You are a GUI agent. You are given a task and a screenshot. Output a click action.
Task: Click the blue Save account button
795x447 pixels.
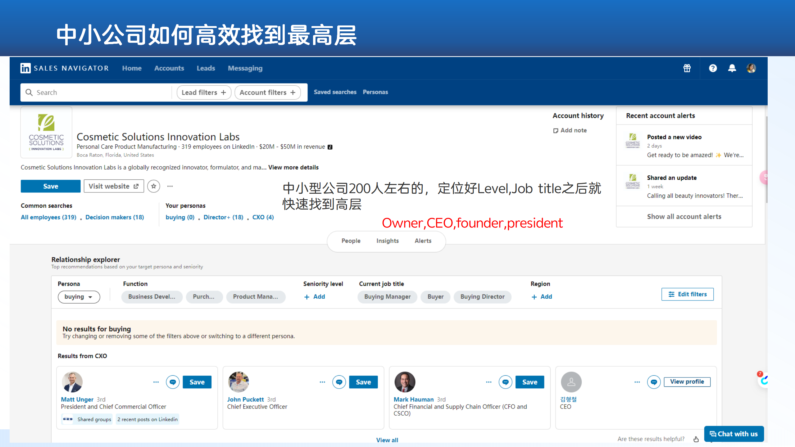click(51, 186)
